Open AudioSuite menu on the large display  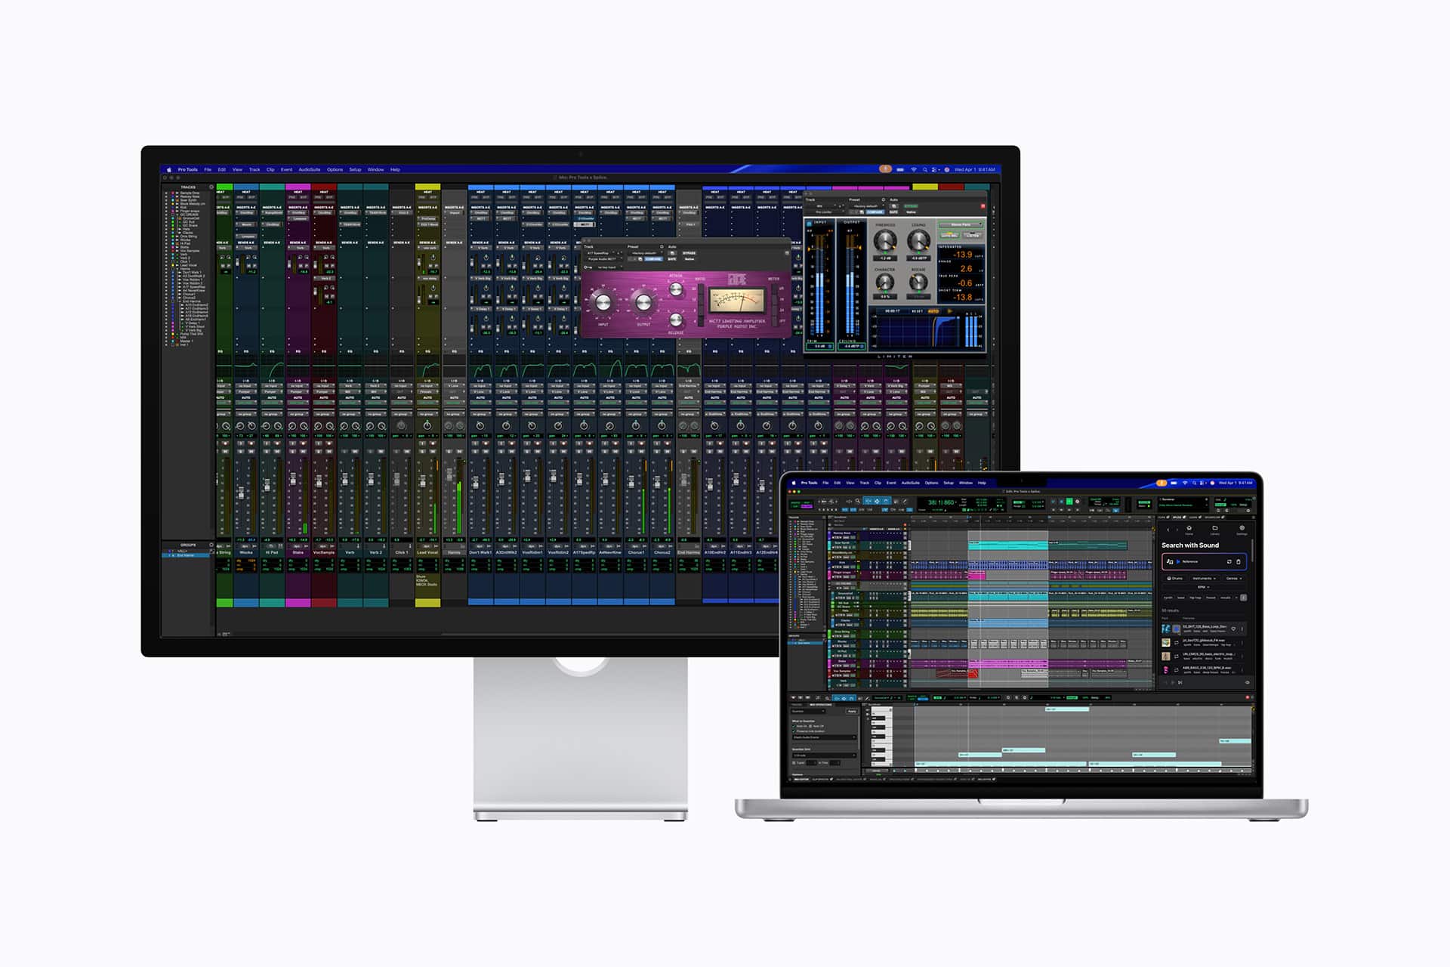click(x=310, y=169)
